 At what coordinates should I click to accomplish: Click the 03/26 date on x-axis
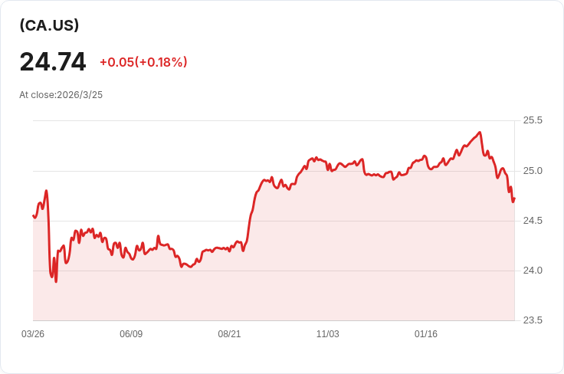(33, 334)
